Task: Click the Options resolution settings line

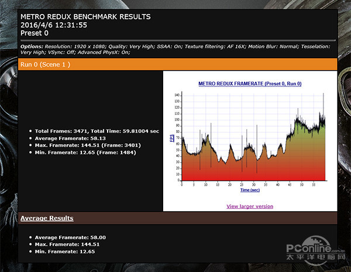Action: [175, 50]
